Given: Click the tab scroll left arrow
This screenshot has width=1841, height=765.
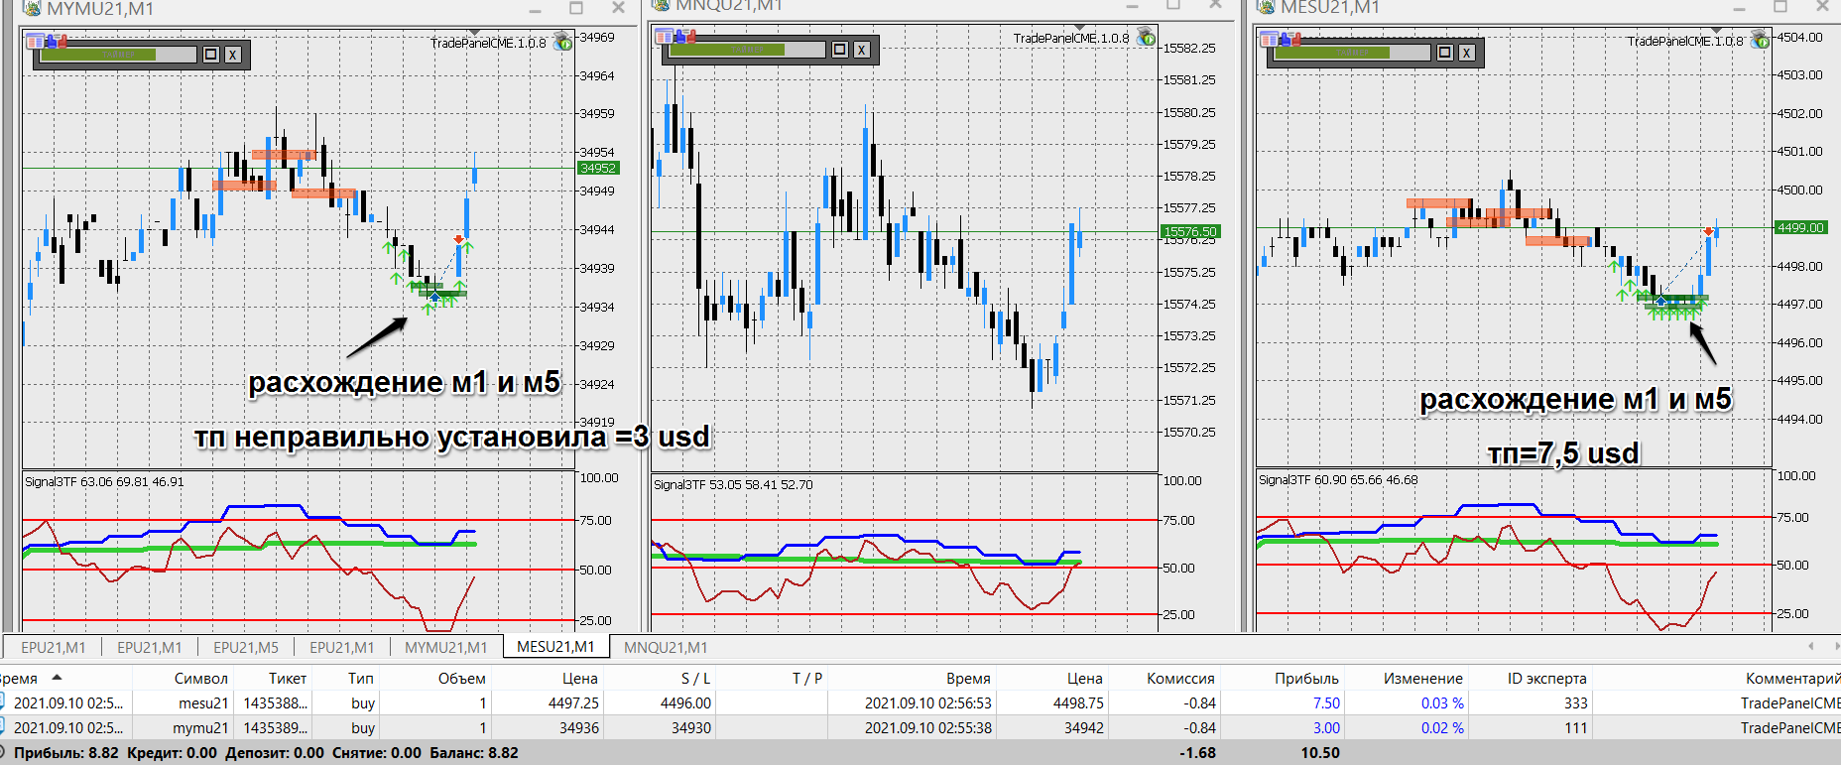Looking at the screenshot, I should coord(1810,647).
